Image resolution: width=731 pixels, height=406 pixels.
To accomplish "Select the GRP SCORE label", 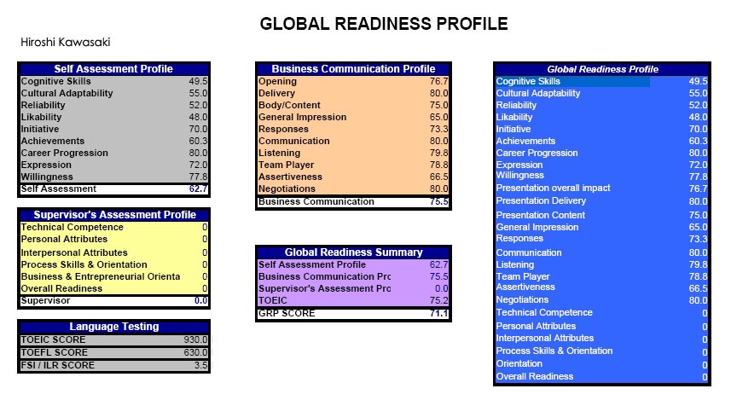I will [287, 313].
